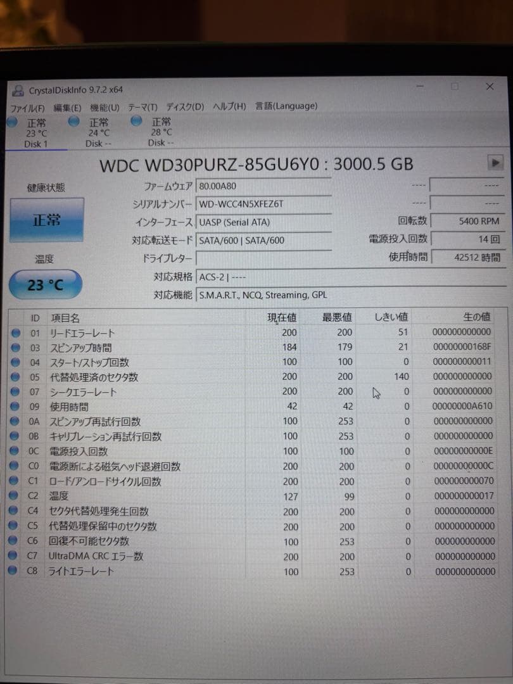
Task: Open the ディスク(D) menu
Action: point(185,106)
